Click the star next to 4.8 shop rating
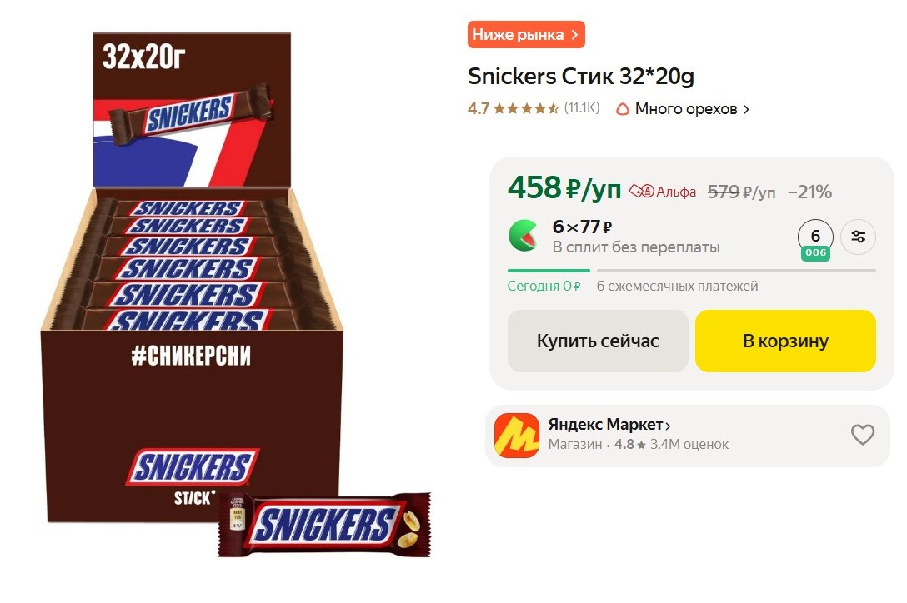Viewport: 907px width, 603px height. coord(641,445)
